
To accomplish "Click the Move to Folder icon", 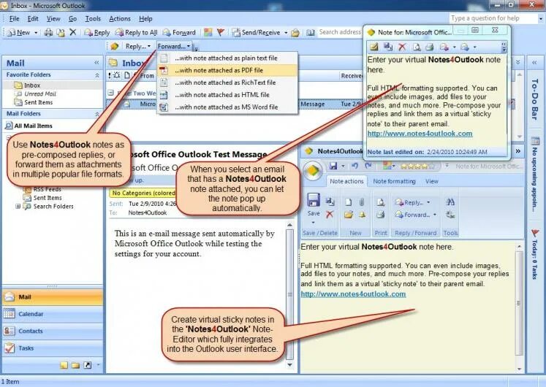I will (61, 33).
